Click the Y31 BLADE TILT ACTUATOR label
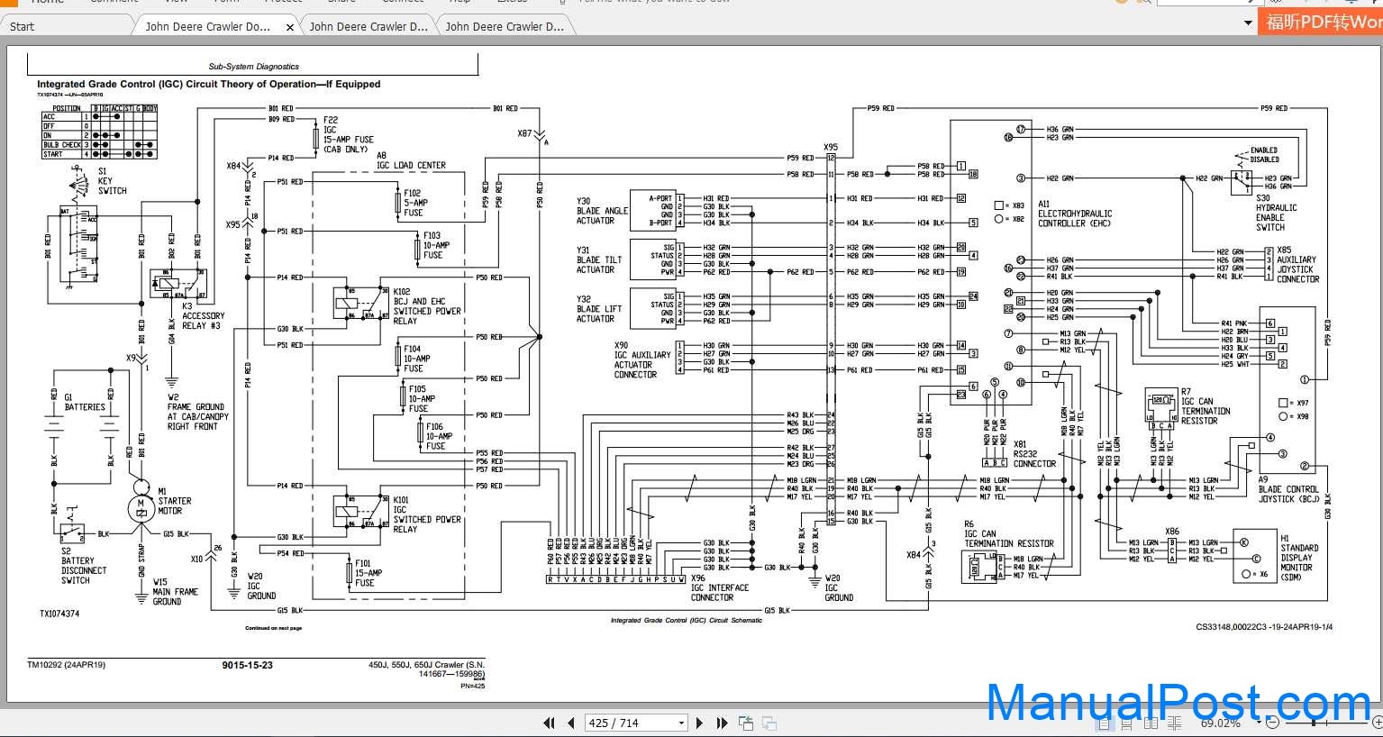 click(599, 260)
